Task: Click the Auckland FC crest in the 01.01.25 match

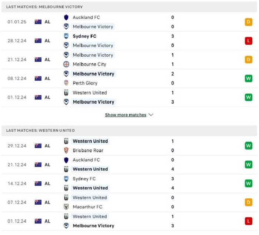Action: (x=66, y=17)
